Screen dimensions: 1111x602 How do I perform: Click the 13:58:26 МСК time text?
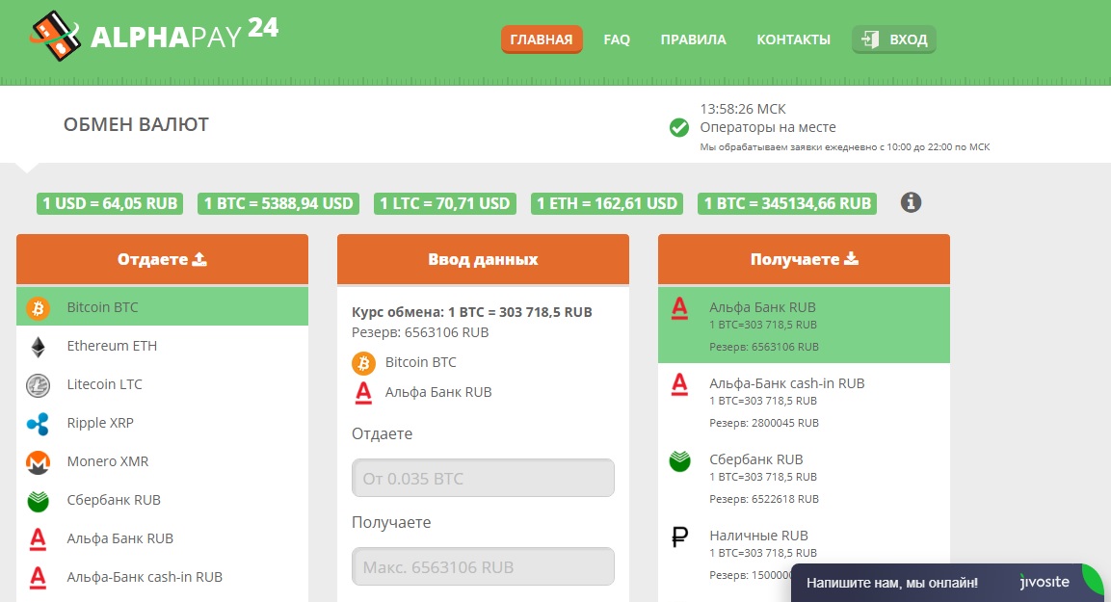click(x=743, y=109)
